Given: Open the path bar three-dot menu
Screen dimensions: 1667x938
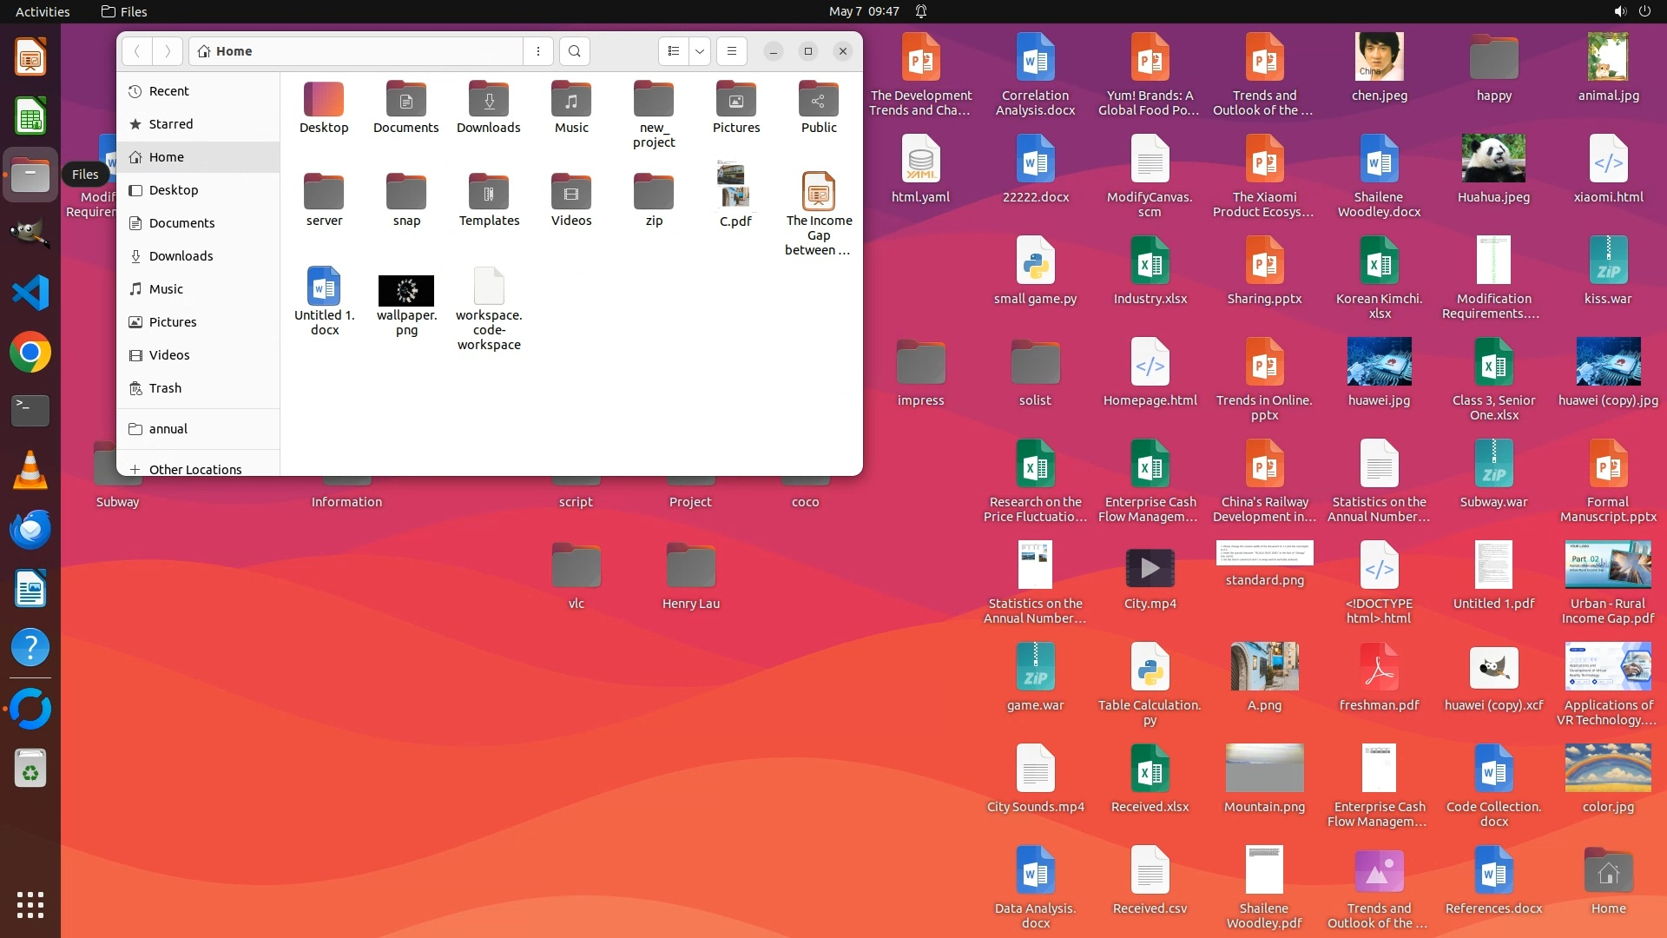Looking at the screenshot, I should (x=538, y=51).
